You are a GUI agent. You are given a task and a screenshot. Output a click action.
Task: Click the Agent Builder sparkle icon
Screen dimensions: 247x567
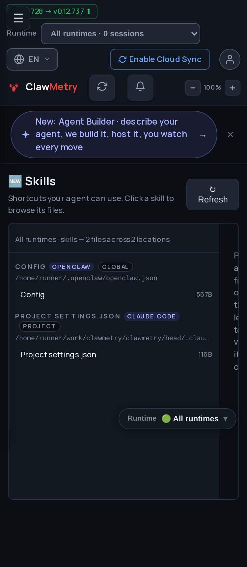26,134
